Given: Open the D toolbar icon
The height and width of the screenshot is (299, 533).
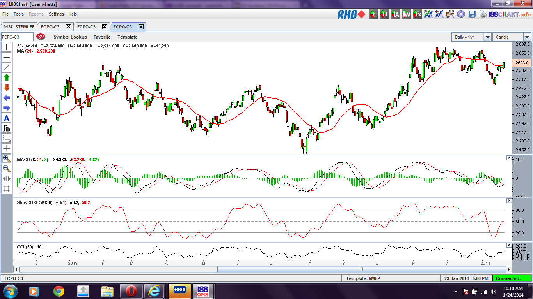Looking at the screenshot, I should [384, 14].
